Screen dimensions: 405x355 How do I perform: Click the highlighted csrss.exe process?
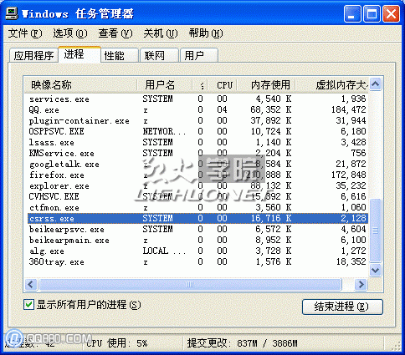pyautogui.click(x=197, y=218)
